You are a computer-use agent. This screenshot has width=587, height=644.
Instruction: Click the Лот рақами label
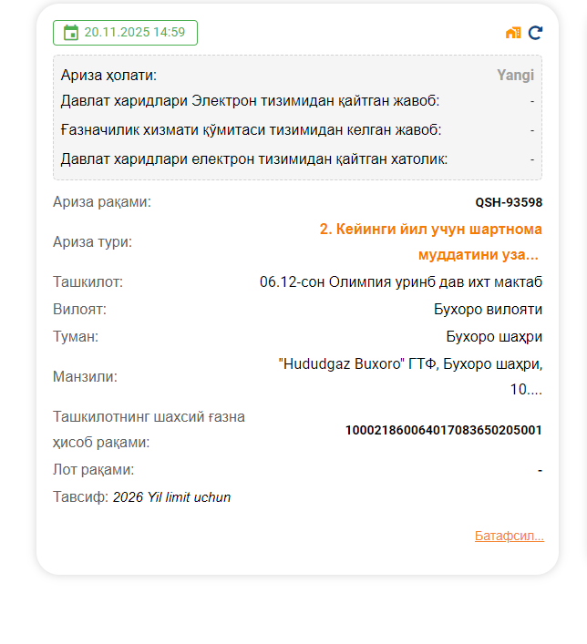coord(93,470)
